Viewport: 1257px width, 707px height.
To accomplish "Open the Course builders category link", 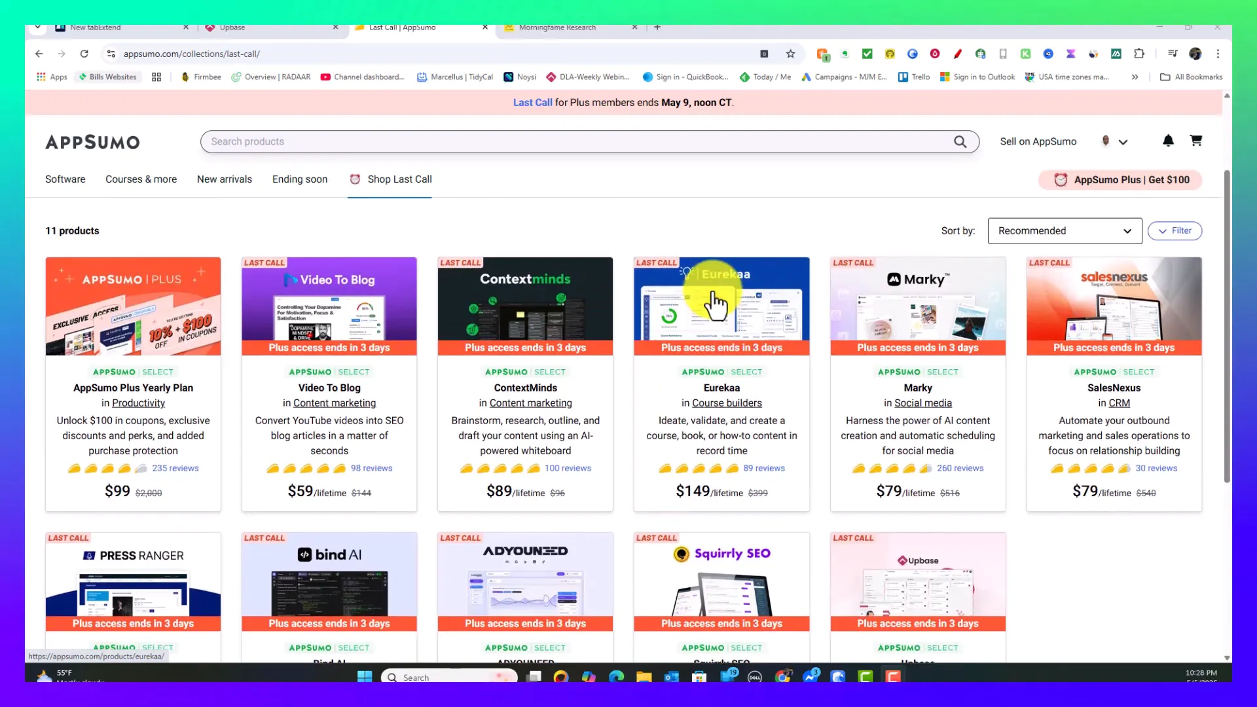I will pos(727,403).
